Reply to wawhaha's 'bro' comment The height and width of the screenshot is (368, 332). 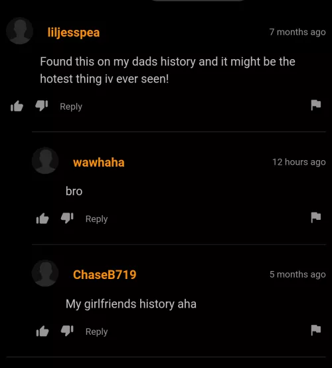(x=97, y=219)
